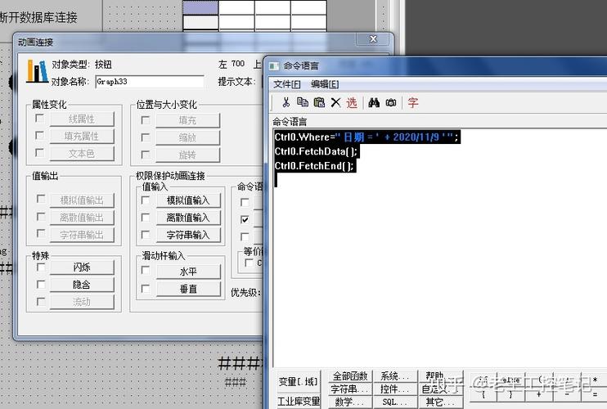Screen dimensions: 607x409
Task: Click 断开数据库连接 in the background window
Action: coord(38,17)
